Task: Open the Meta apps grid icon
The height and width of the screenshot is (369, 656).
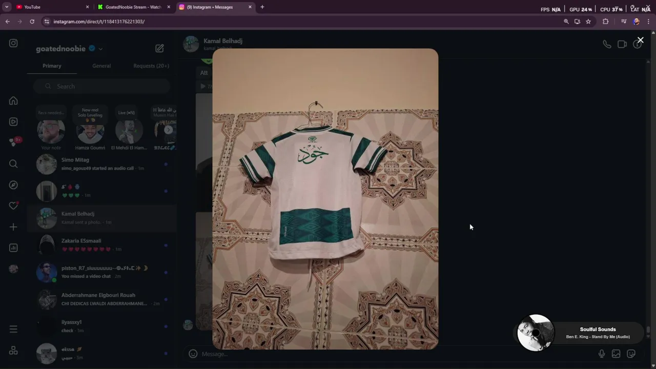Action: click(13, 351)
